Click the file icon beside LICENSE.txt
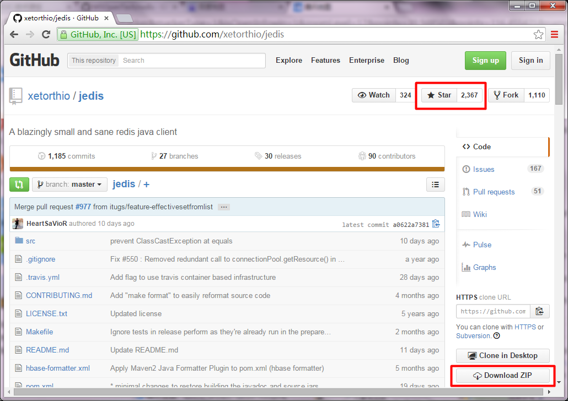The height and width of the screenshot is (401, 568). tap(19, 313)
